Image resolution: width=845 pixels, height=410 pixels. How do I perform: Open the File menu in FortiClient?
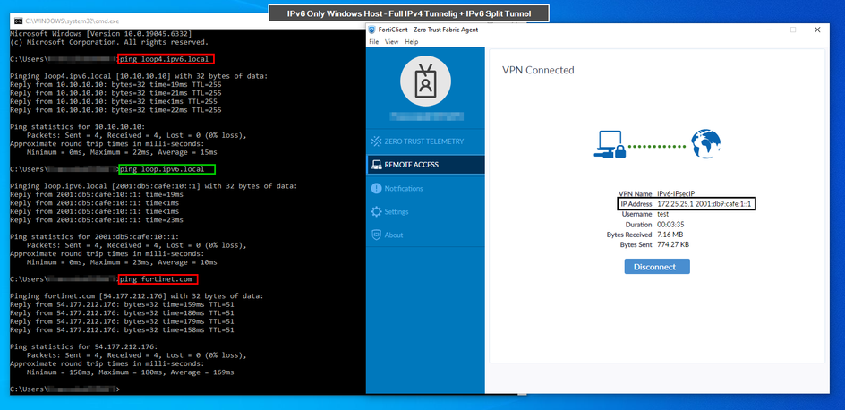tap(373, 41)
